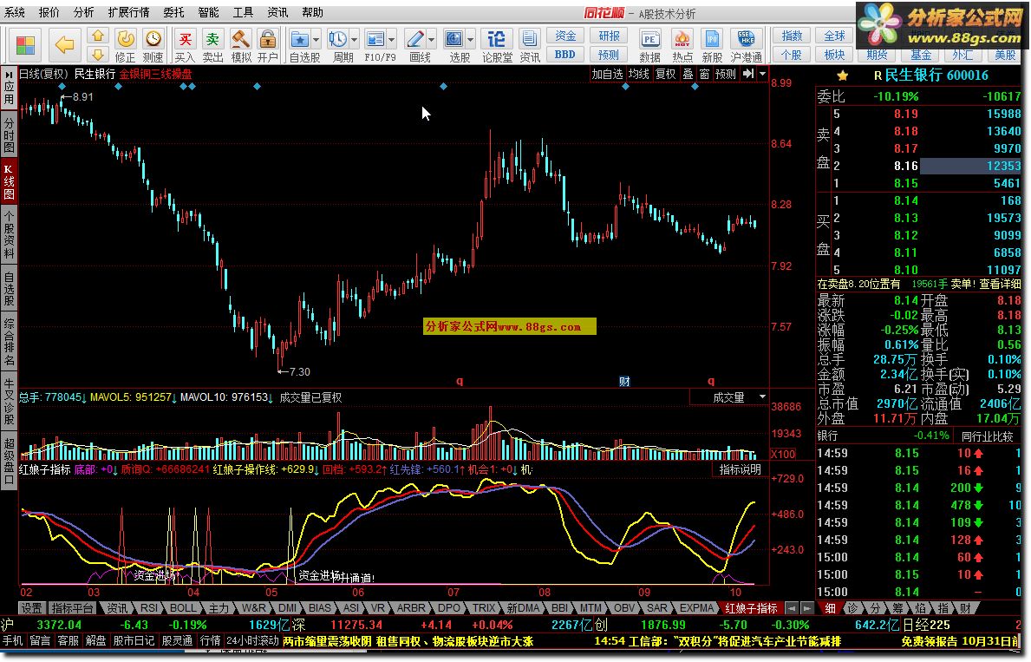This screenshot has width=1031, height=662.
Task: Click the up arrow page icon
Action: (x=98, y=36)
